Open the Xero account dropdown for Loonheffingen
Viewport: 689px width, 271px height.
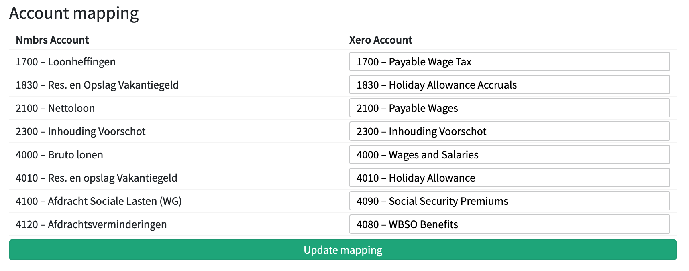point(509,62)
